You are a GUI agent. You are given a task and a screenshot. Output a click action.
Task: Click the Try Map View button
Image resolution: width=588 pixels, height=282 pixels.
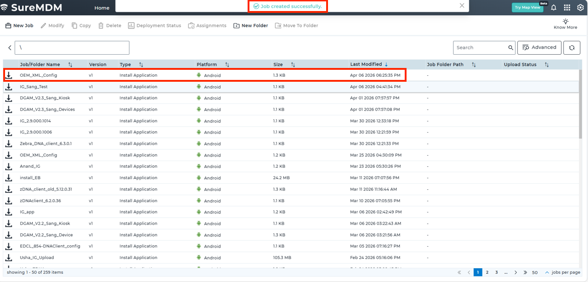tap(527, 7)
